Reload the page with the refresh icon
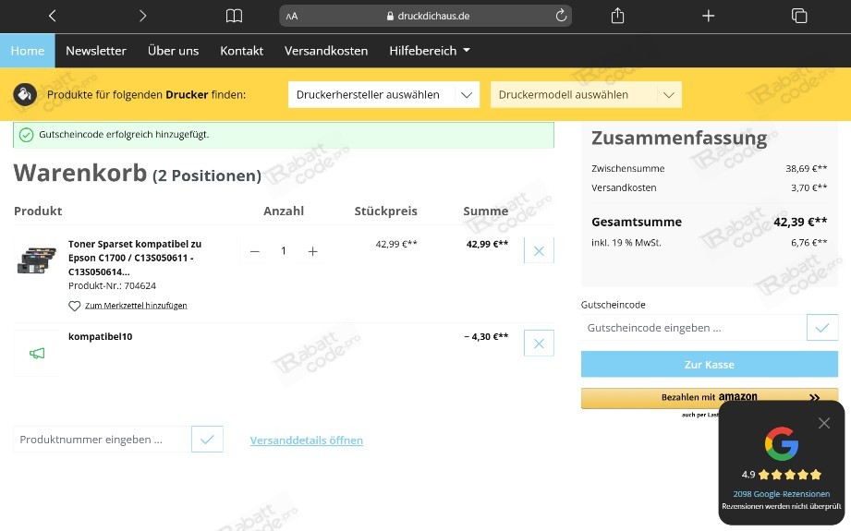The height and width of the screenshot is (531, 851). pyautogui.click(x=561, y=16)
